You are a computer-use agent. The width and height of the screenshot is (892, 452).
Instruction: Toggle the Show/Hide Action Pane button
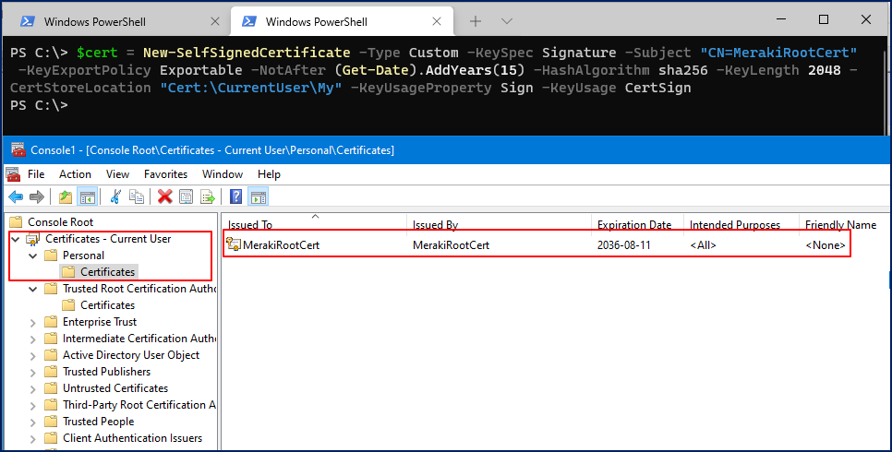coord(259,196)
